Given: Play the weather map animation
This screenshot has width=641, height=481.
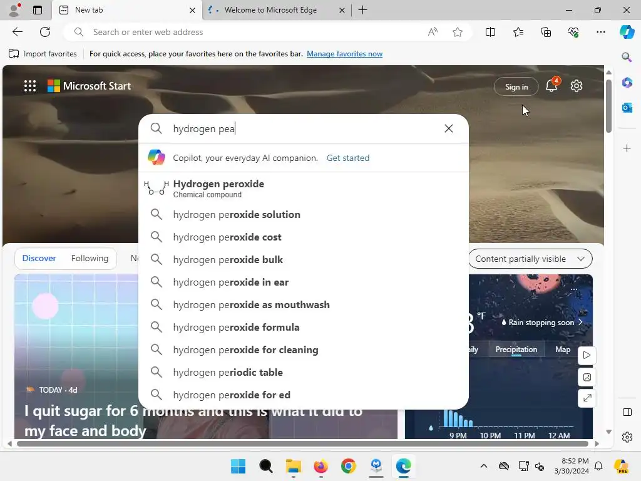Looking at the screenshot, I should (x=587, y=355).
